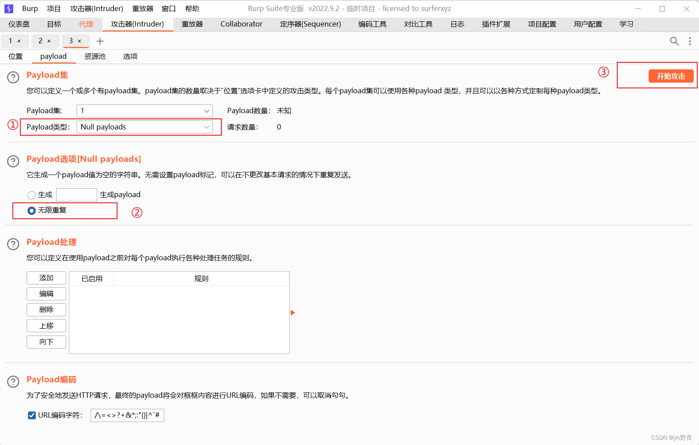Click the Burp Suite logo icon
This screenshot has height=445, width=699.
pos(9,8)
